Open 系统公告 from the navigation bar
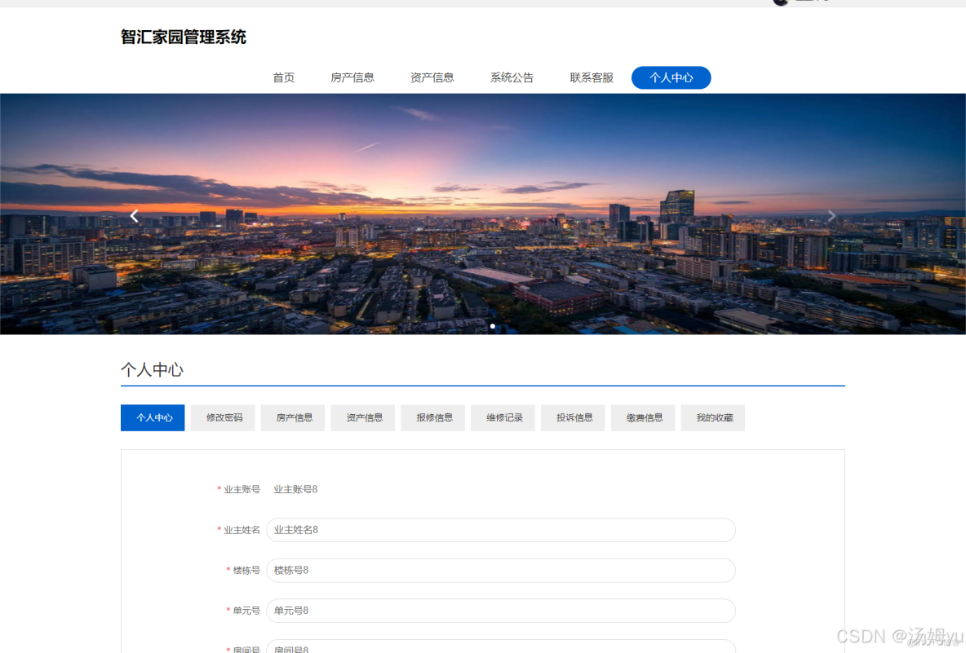966x653 pixels. [x=512, y=77]
